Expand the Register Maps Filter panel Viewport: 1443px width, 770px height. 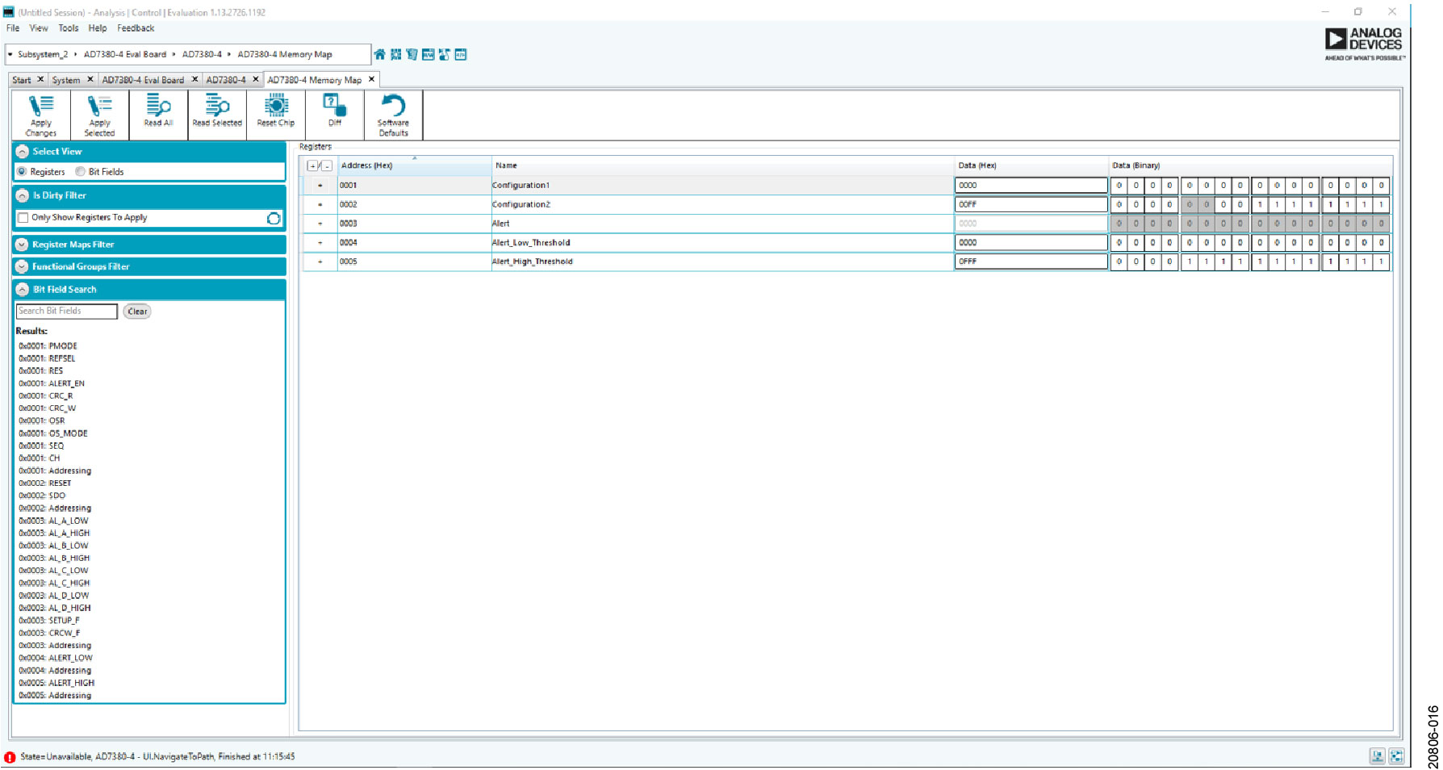tap(23, 245)
